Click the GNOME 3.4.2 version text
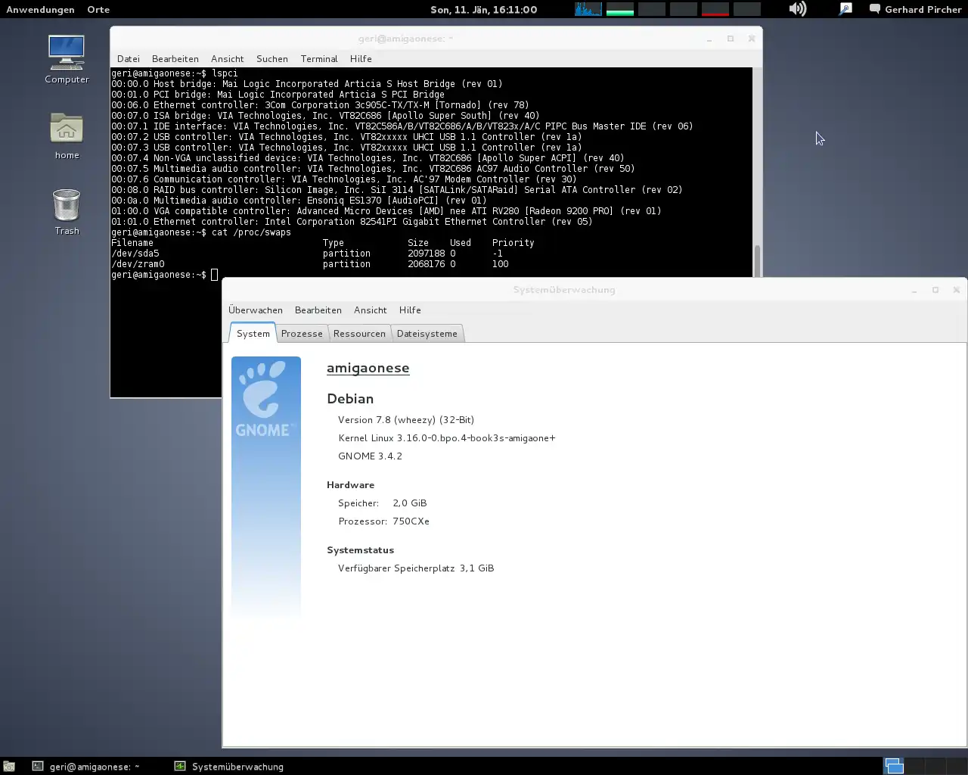968x775 pixels. click(x=370, y=456)
